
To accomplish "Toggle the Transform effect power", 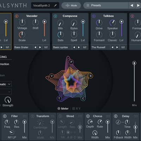I will click(32, 116).
